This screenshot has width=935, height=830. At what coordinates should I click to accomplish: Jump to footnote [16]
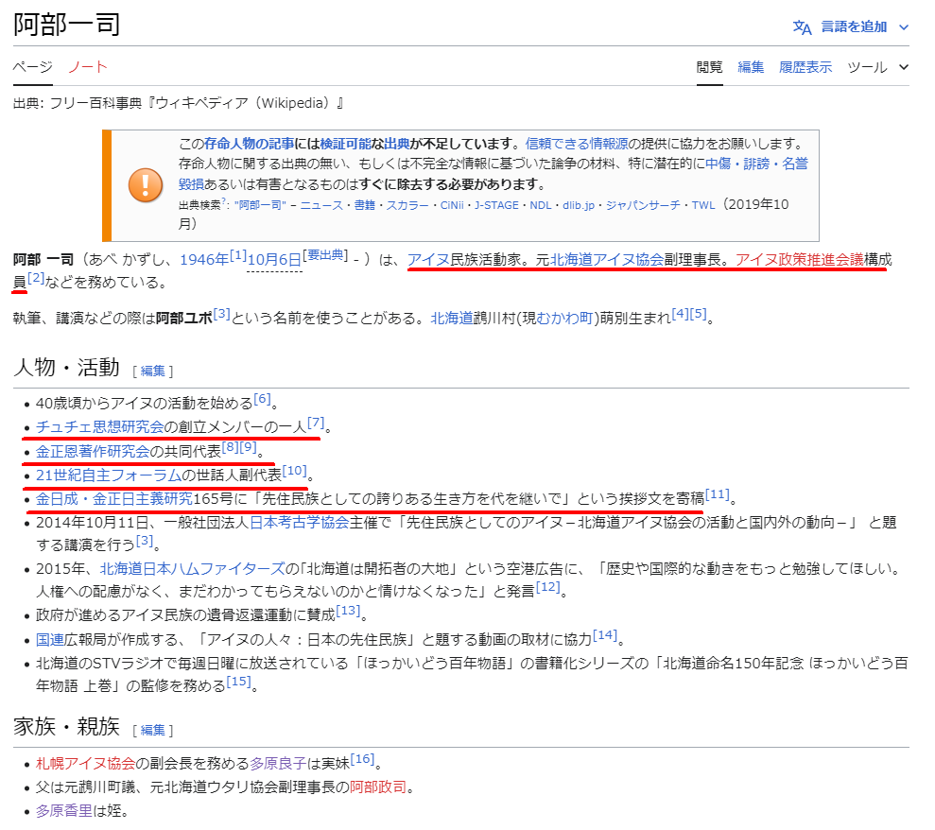point(362,759)
